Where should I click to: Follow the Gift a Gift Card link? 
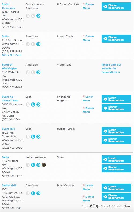click(12, 55)
